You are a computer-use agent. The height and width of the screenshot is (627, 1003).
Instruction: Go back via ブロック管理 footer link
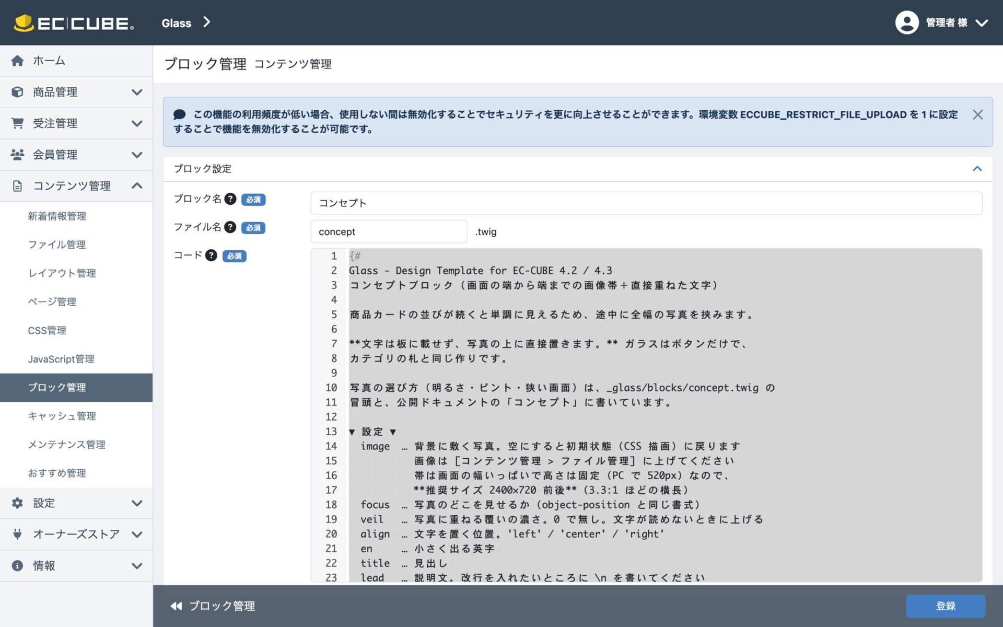tap(213, 606)
